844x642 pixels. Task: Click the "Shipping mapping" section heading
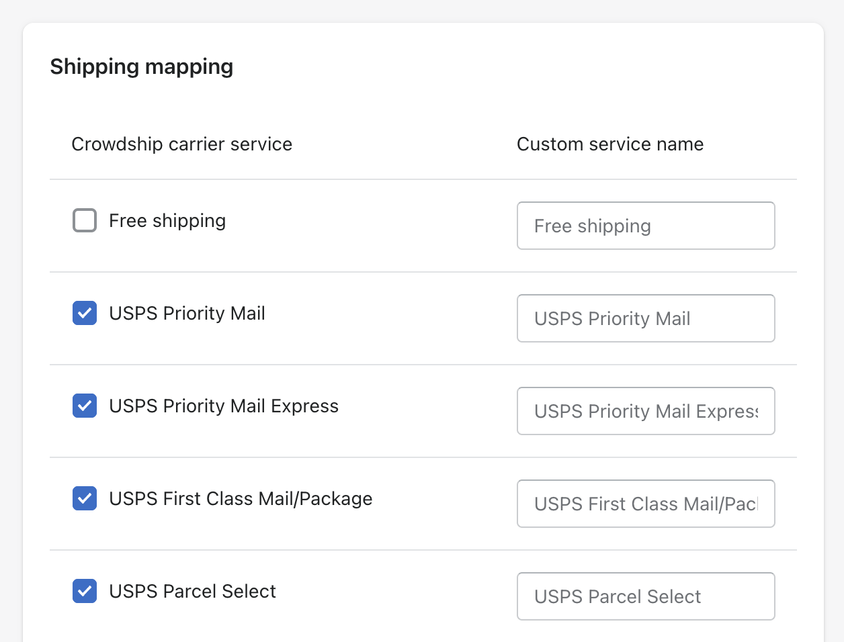(x=141, y=66)
